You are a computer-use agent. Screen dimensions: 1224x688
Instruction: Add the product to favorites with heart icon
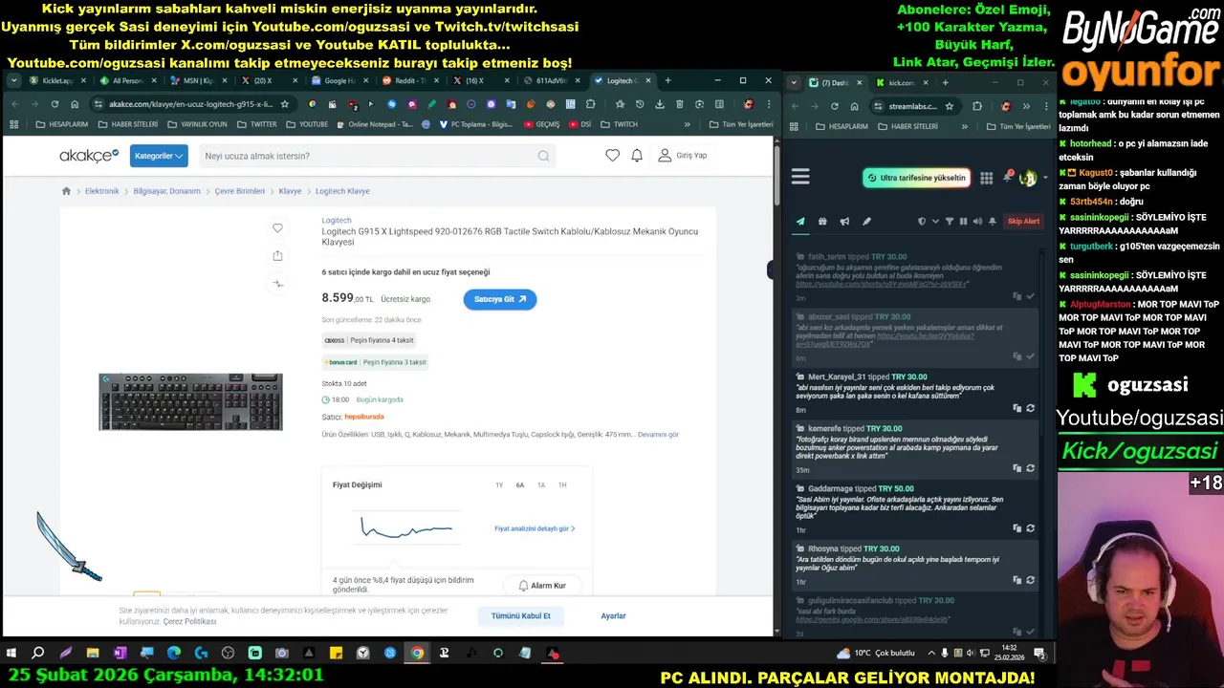[x=277, y=227]
